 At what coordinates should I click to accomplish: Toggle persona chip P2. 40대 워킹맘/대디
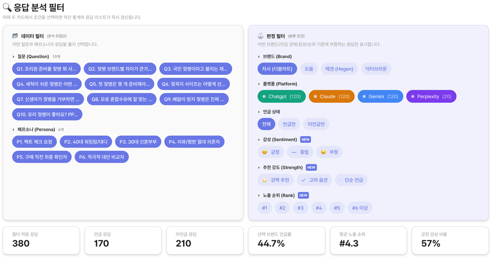point(86,142)
